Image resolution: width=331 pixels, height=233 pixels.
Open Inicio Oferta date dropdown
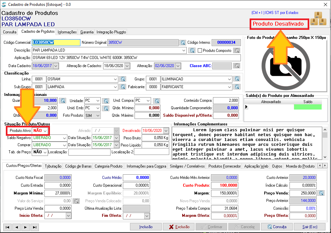click(x=68, y=216)
